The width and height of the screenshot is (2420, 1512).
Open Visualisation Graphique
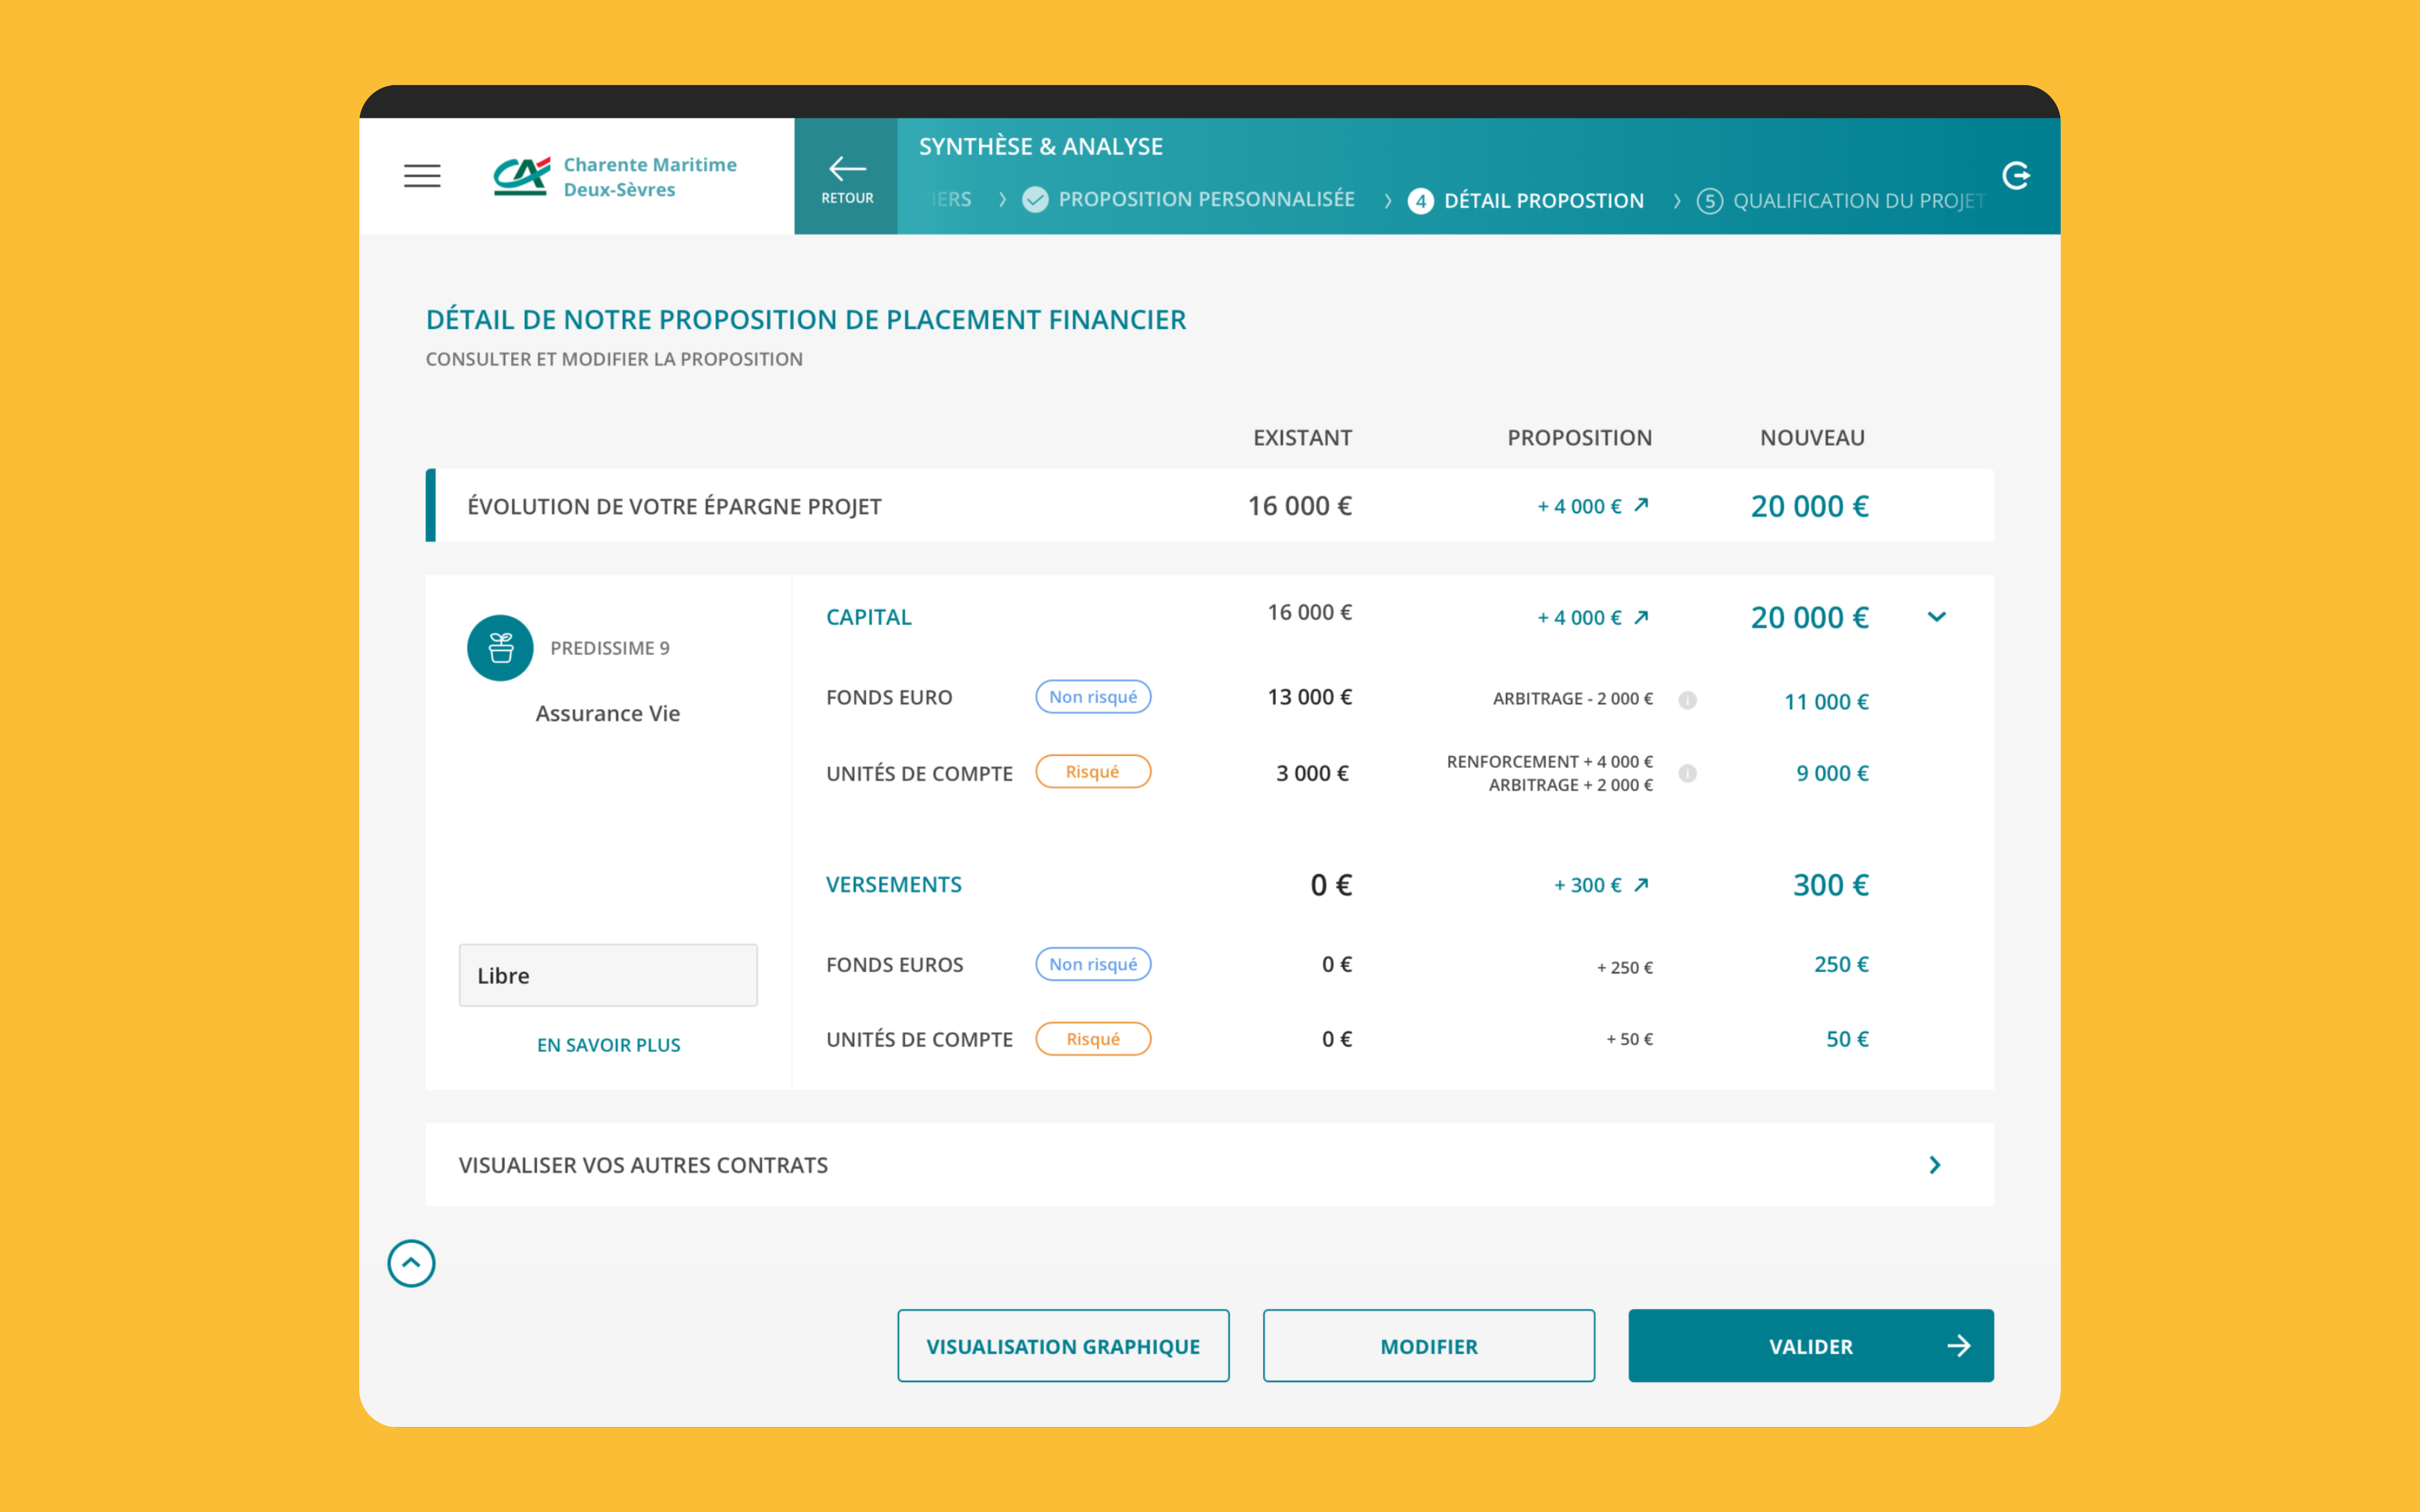(1063, 1345)
